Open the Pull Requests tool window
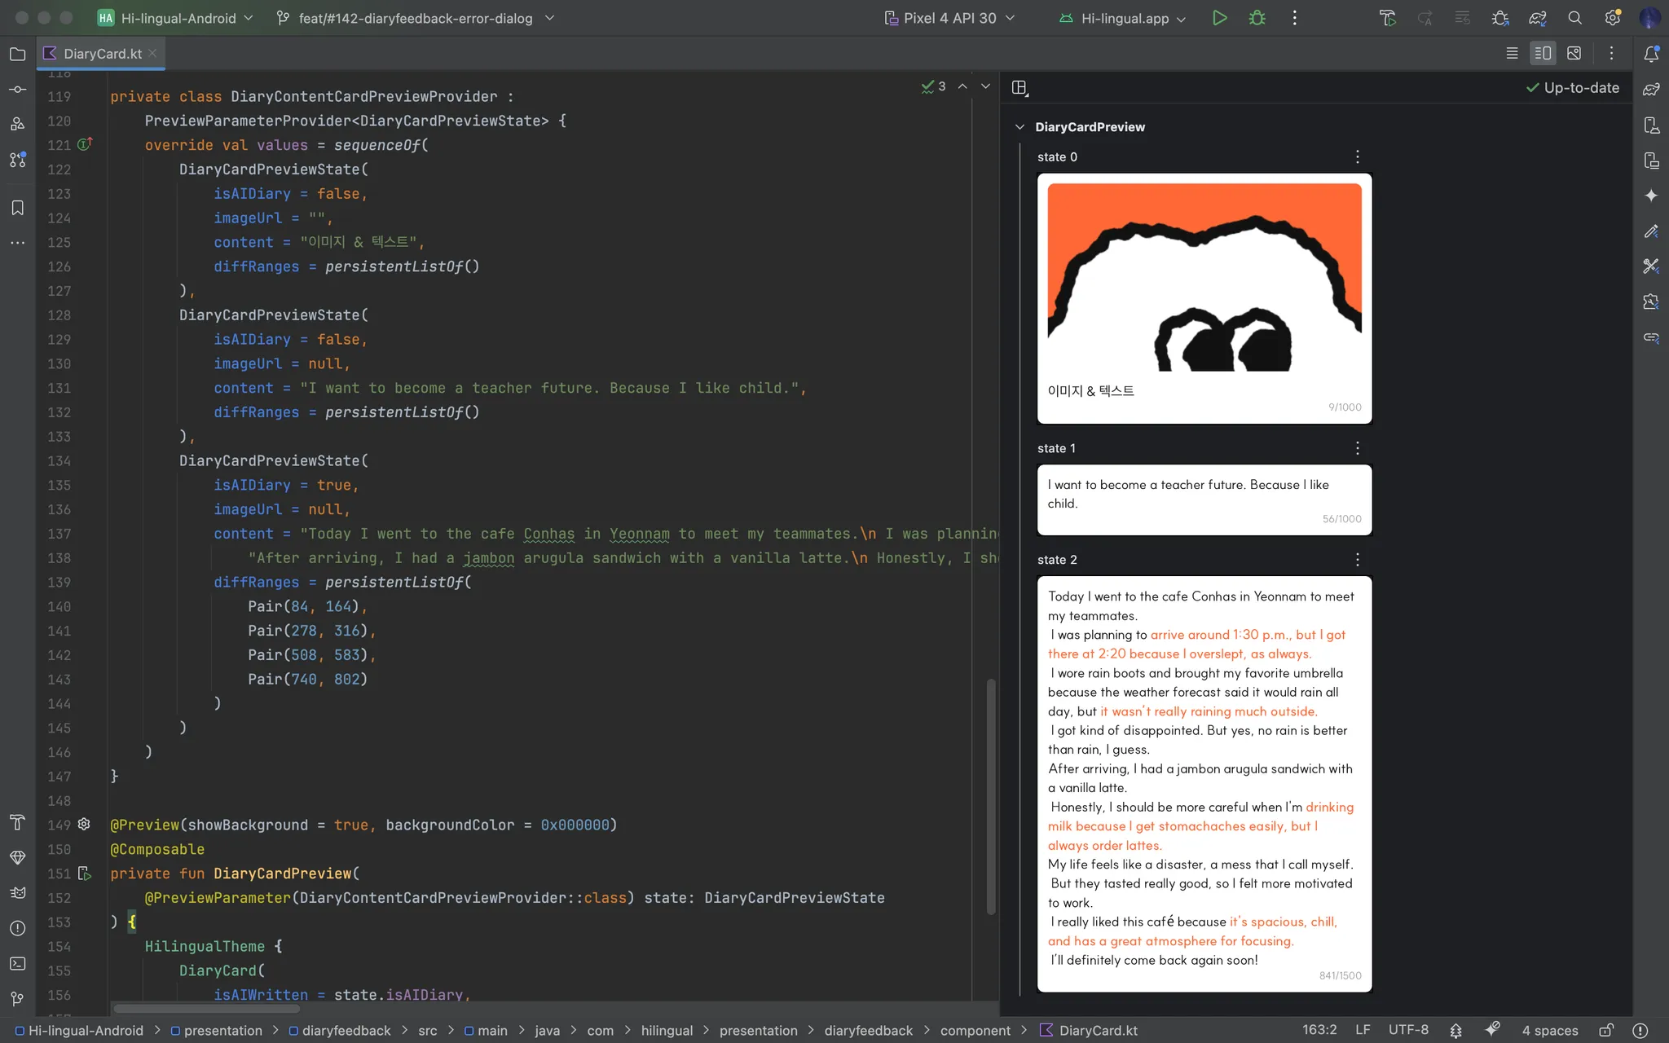1669x1043 pixels. point(17,160)
